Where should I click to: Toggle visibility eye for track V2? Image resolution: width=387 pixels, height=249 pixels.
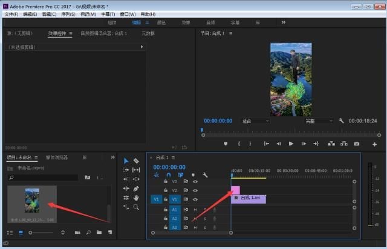coord(195,190)
